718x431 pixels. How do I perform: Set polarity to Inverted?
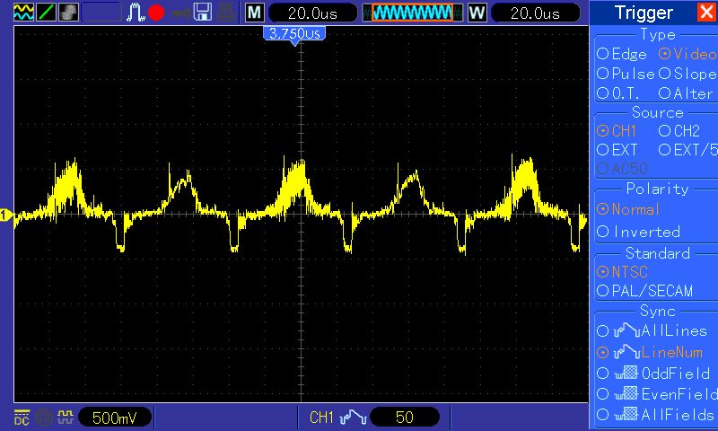pos(638,232)
